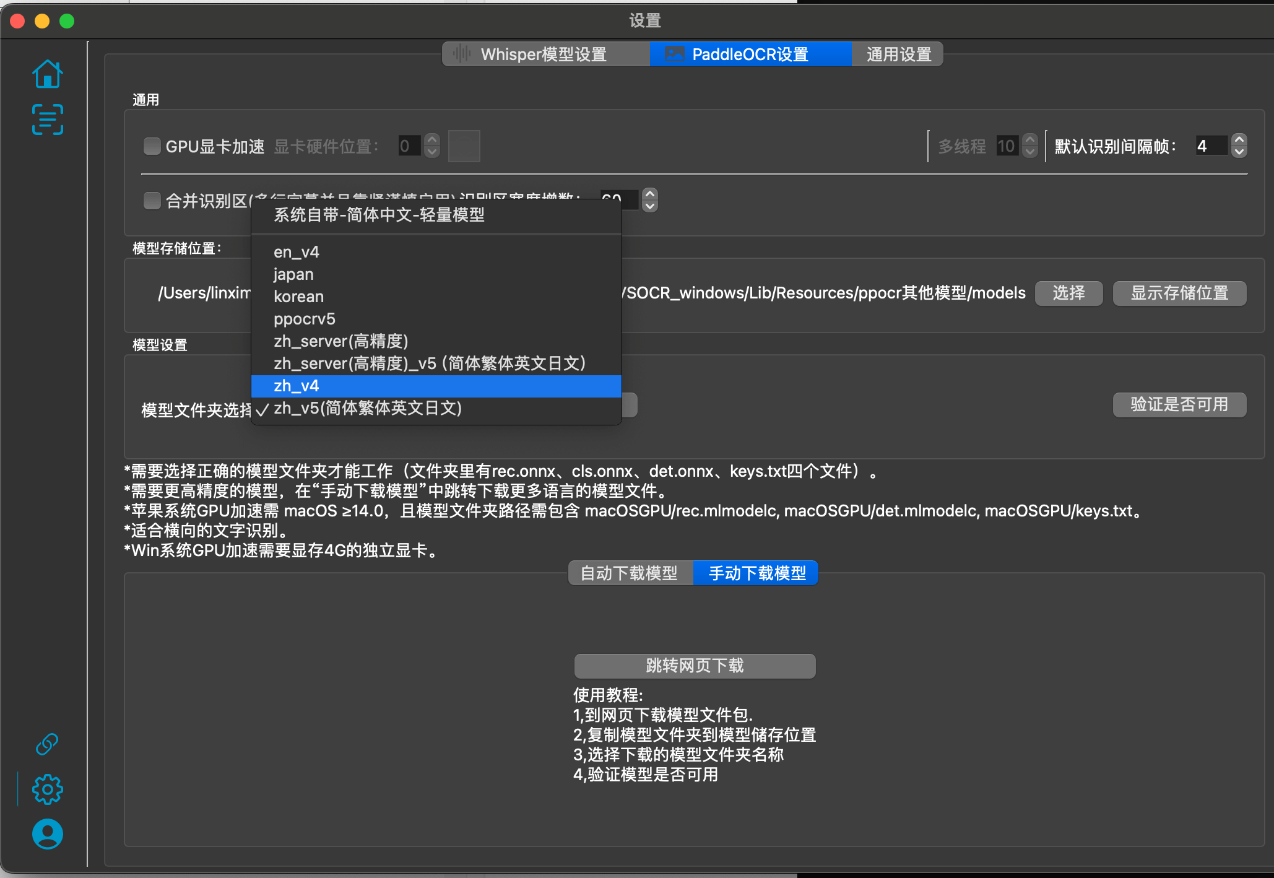Click the 默认识别间隔帧 value field showing 4

pyautogui.click(x=1211, y=146)
